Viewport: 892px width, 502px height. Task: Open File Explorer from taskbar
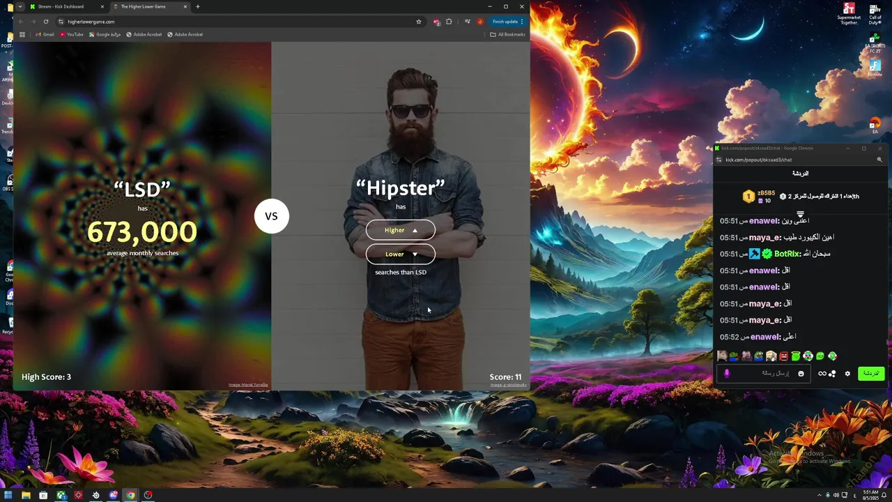click(26, 495)
